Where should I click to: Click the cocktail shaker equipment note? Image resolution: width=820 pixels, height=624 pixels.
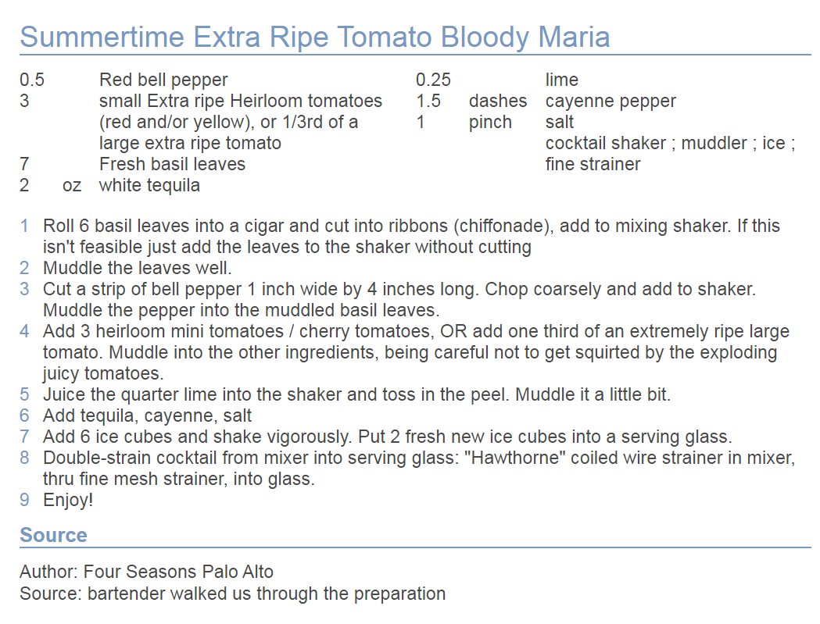(x=671, y=153)
